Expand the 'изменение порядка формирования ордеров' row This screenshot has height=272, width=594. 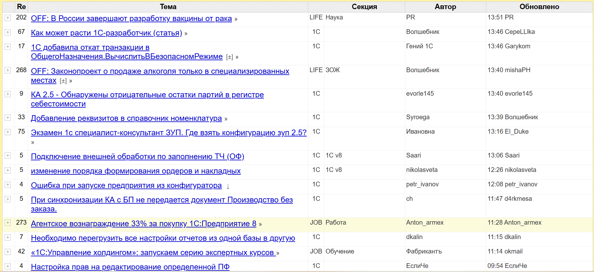click(x=8, y=170)
